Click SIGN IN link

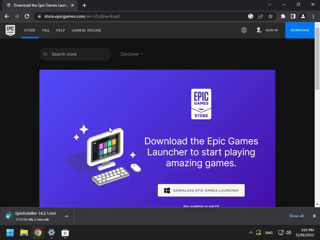[x=272, y=30]
